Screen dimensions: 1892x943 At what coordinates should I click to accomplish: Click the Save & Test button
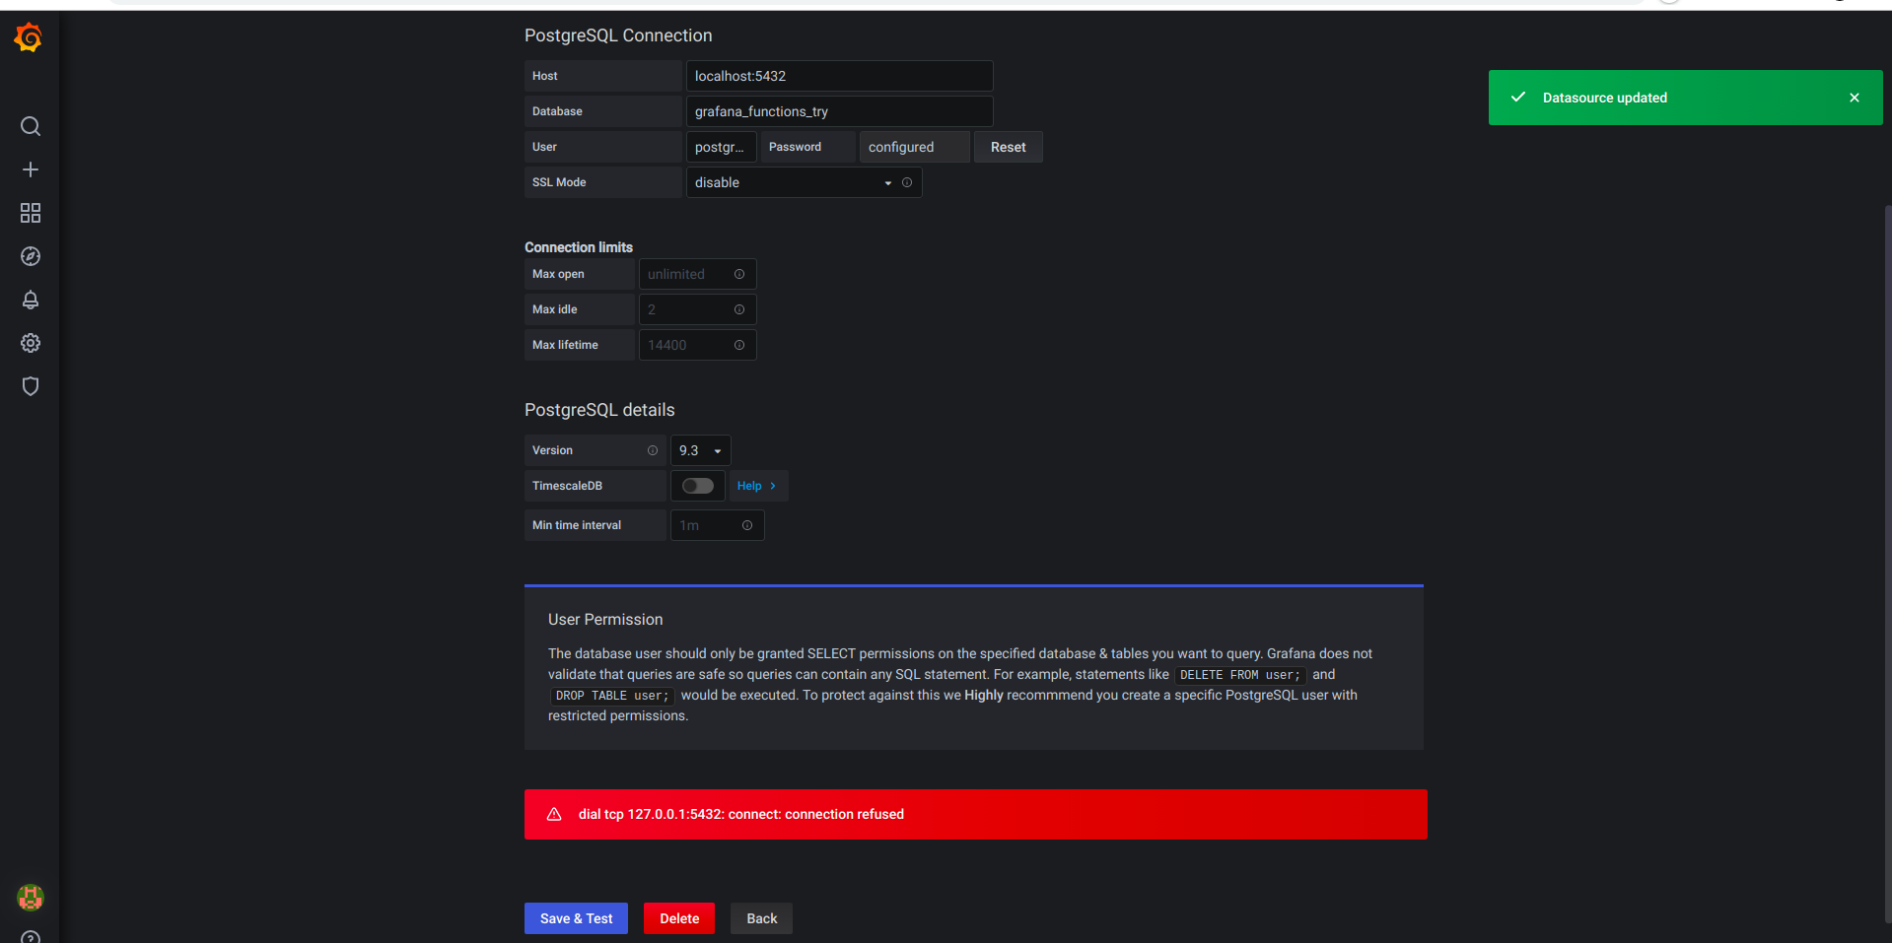coord(577,918)
